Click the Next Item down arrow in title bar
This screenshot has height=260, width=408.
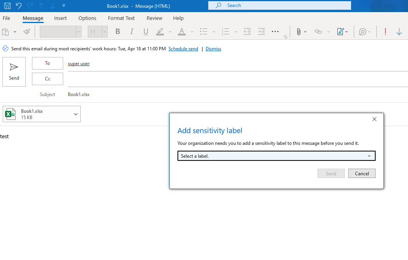[x=52, y=6]
